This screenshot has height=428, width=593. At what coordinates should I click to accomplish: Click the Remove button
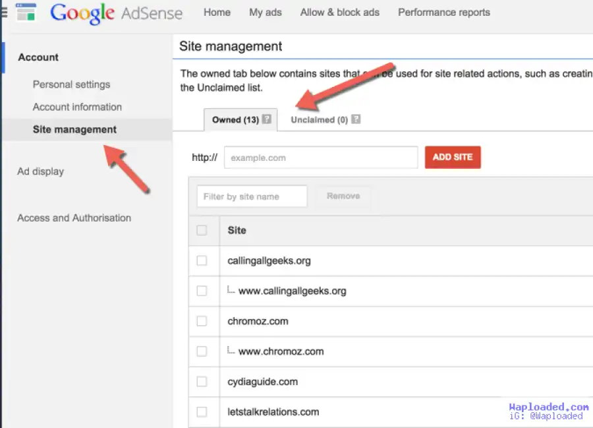click(x=343, y=196)
